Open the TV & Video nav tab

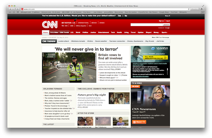[x=54, y=32]
